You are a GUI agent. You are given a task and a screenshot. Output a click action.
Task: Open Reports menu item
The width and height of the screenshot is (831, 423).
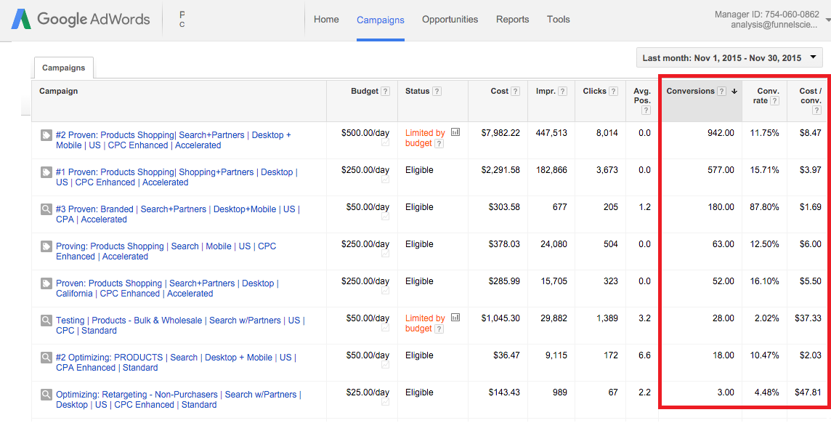point(513,20)
